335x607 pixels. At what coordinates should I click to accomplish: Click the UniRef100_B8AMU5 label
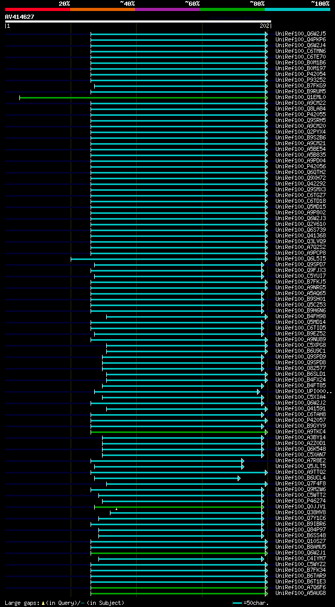point(300,547)
